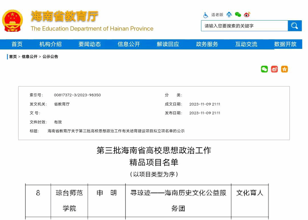The image size is (308, 220).
Task: Click 公示公告 in the breadcrumb trail
Action: [50, 57]
